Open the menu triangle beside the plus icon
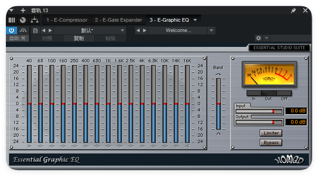 (11, 10)
